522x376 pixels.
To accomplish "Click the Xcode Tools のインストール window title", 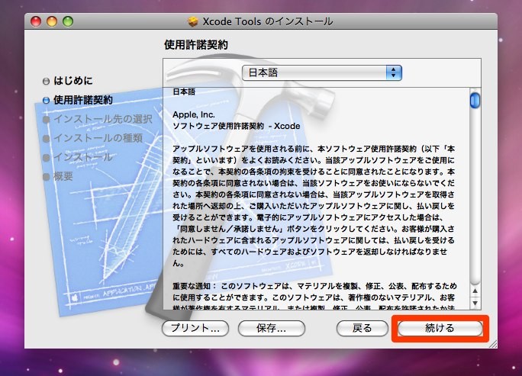I will [x=268, y=21].
